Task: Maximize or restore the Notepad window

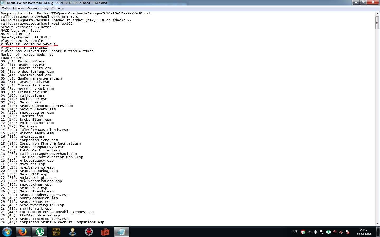Action: tap(363, 2)
